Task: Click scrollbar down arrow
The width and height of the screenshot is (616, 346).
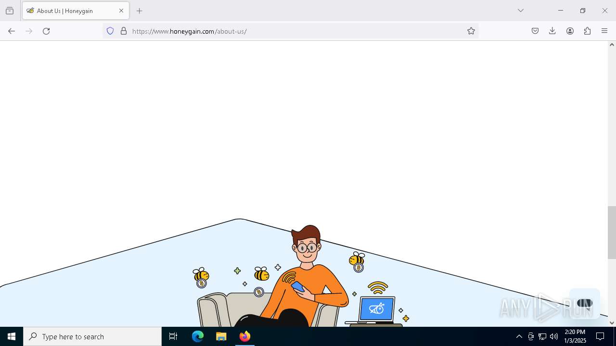Action: coord(612,323)
